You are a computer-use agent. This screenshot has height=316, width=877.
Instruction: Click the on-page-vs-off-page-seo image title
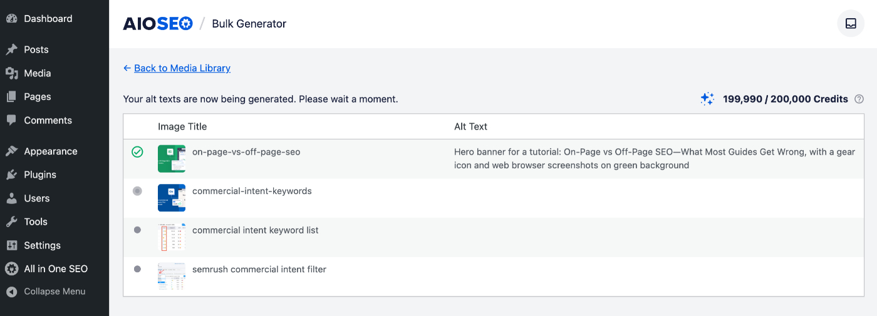coord(246,152)
